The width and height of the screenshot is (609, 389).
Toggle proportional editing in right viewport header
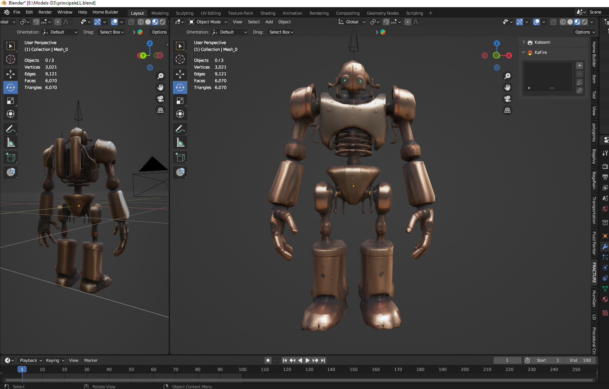coord(408,22)
